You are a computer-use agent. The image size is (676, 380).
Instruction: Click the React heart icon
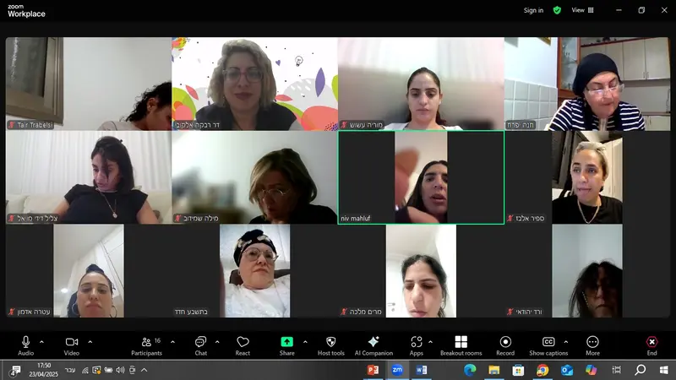tap(243, 345)
